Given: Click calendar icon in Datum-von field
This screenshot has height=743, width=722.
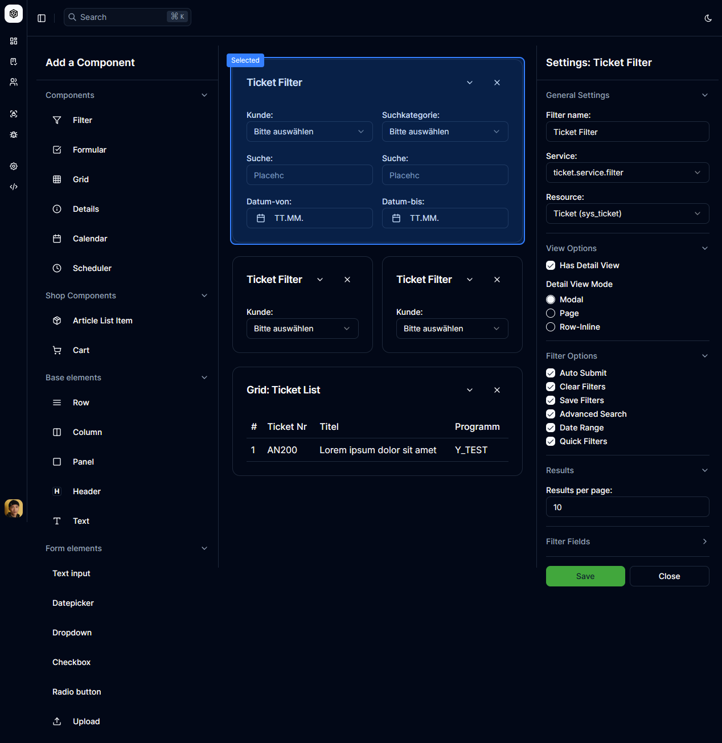Looking at the screenshot, I should coord(261,218).
